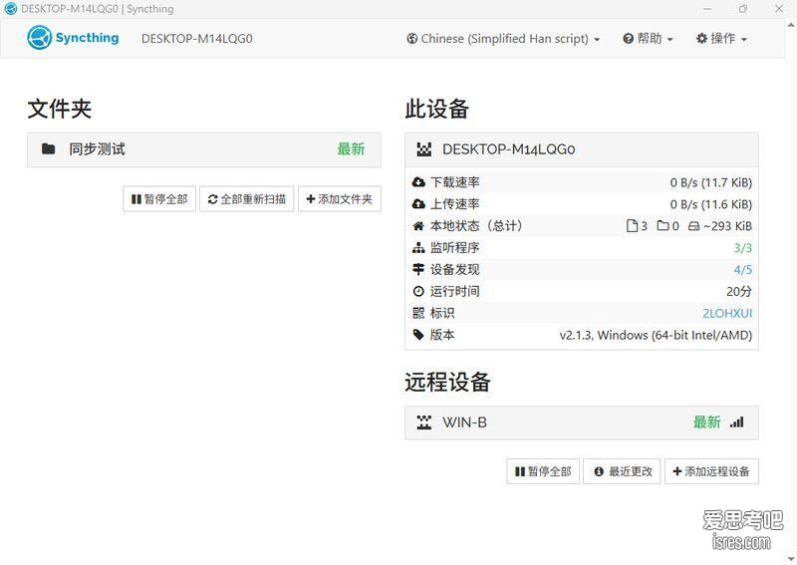Click the download rate value 0 B/s (11.7 KiB)
The width and height of the screenshot is (797, 565).
pos(710,182)
